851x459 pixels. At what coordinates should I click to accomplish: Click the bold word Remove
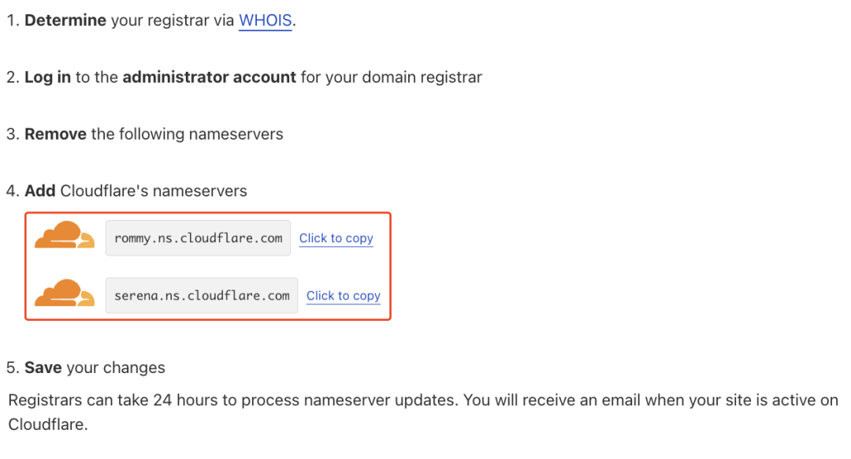tap(55, 134)
